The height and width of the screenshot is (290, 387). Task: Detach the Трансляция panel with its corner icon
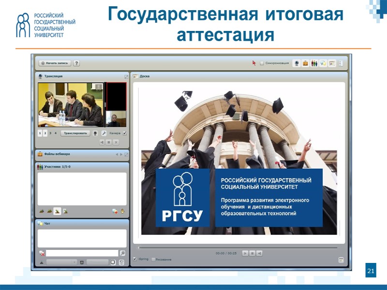click(126, 77)
